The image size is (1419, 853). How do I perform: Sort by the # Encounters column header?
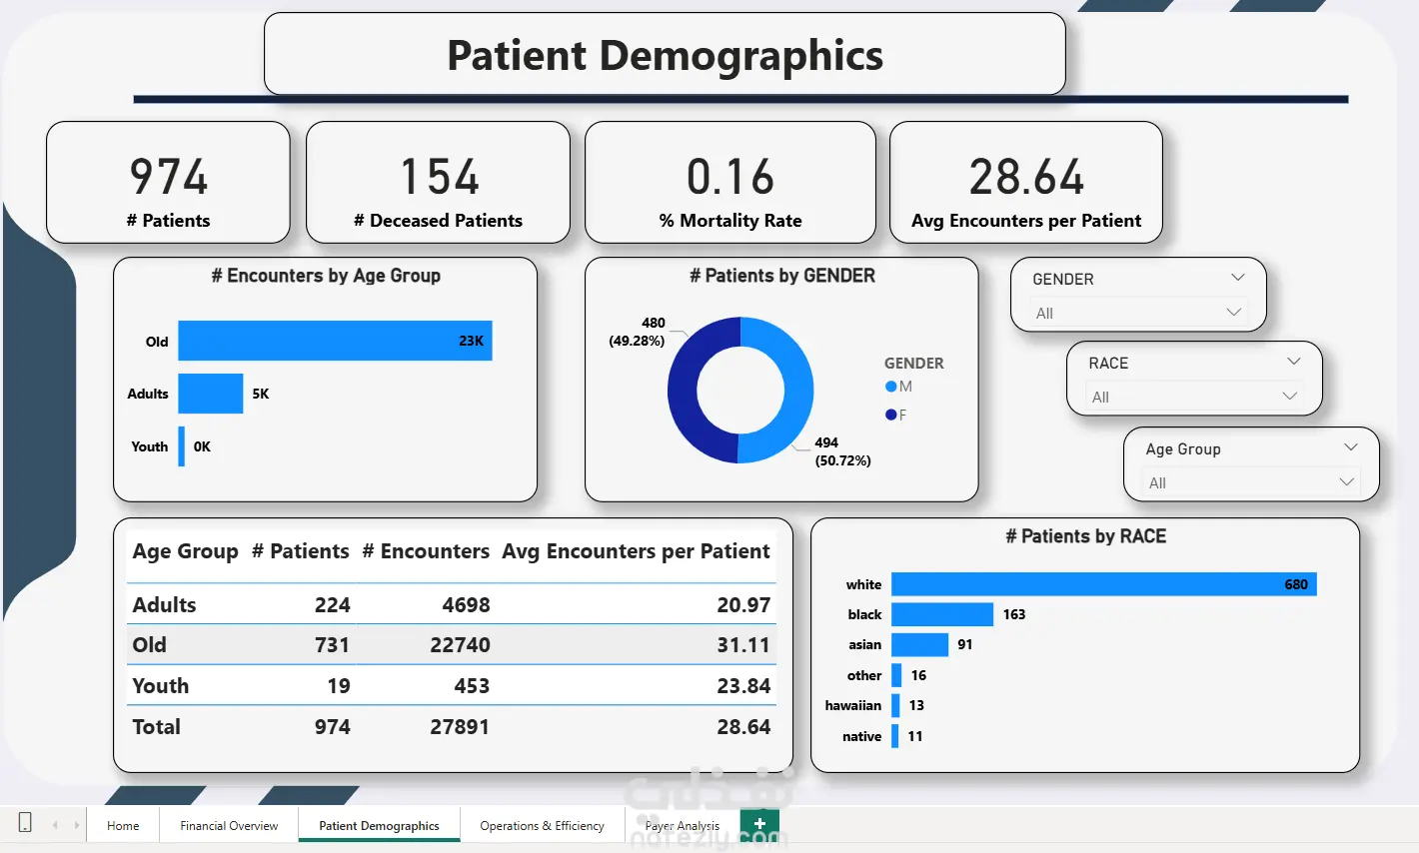point(426,551)
